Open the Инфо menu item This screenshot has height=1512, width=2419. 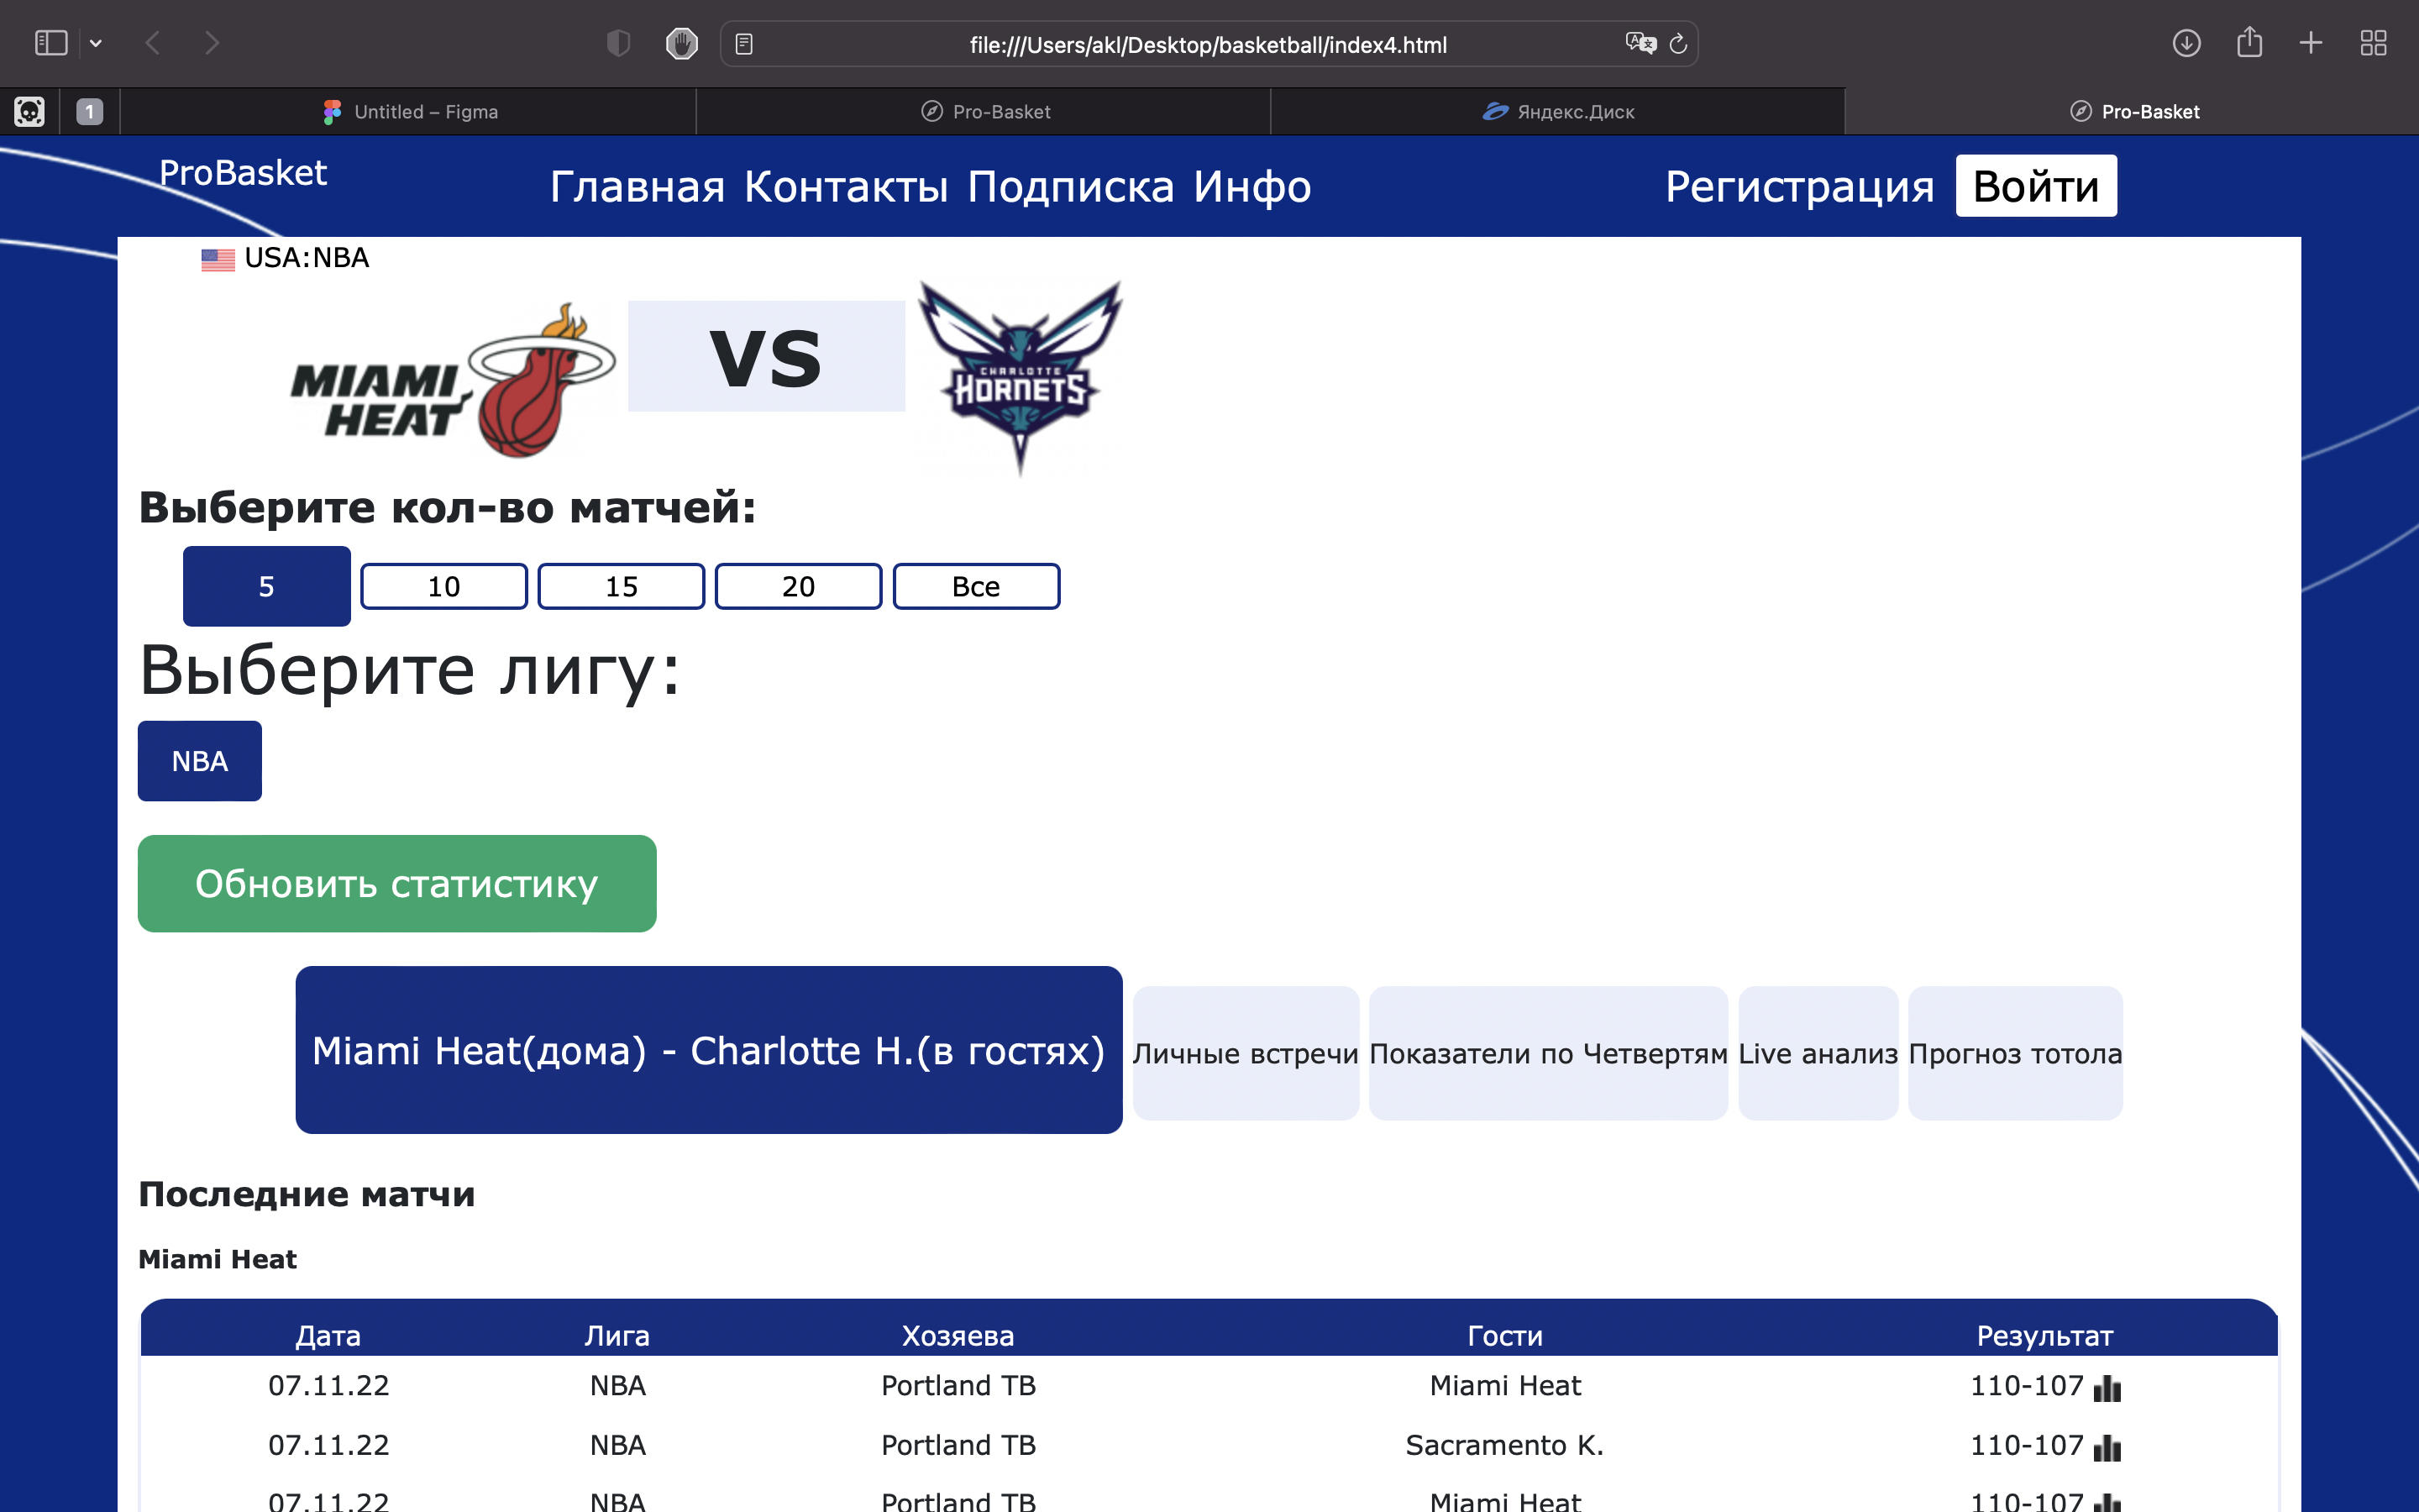point(1251,186)
